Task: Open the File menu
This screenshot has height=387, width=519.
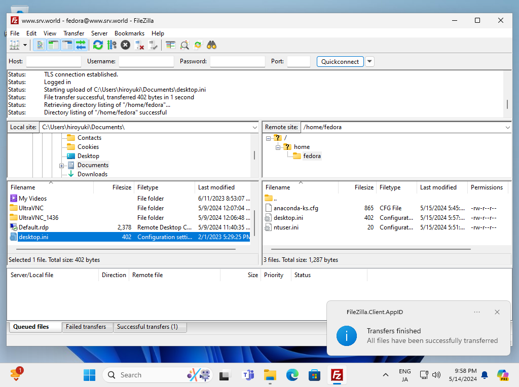Action: tap(15, 33)
